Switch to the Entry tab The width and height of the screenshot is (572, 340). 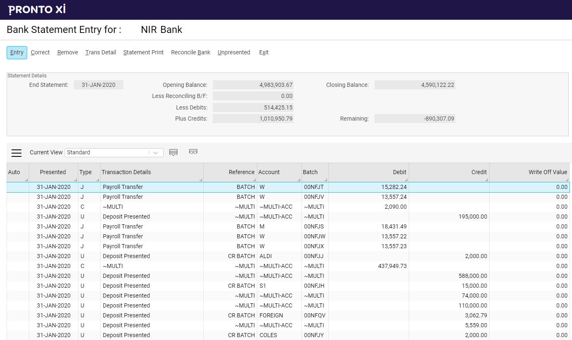(16, 52)
